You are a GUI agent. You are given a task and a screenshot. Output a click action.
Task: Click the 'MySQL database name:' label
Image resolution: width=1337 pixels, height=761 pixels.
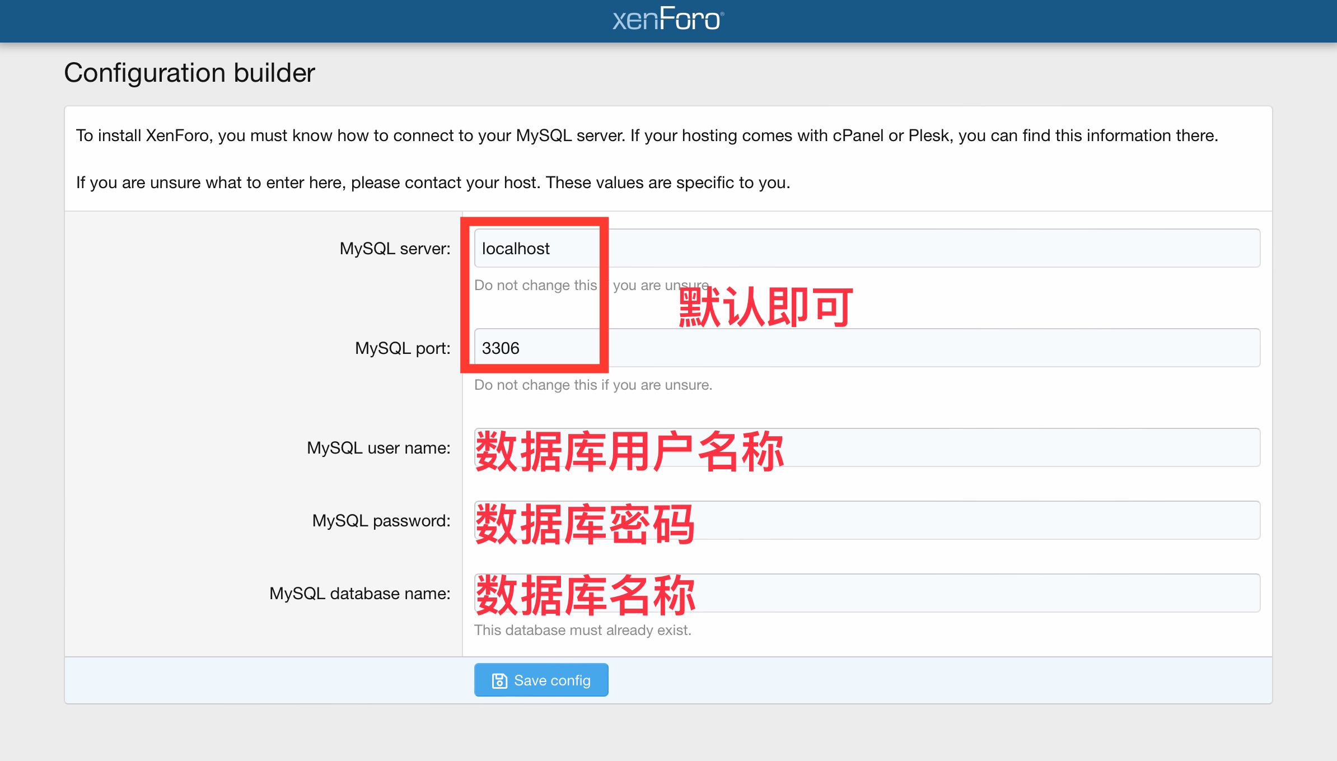tap(360, 593)
